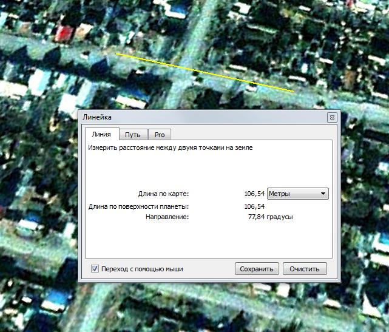The image size is (389, 332).
Task: Open the Метры units dropdown
Action: coord(298,194)
